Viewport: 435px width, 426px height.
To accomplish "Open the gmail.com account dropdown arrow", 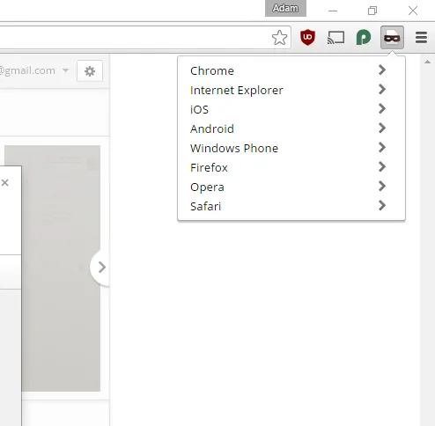I will (65, 70).
